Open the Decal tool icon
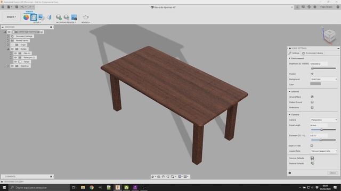The width and height of the screenshot is (341, 191). (x=42, y=17)
